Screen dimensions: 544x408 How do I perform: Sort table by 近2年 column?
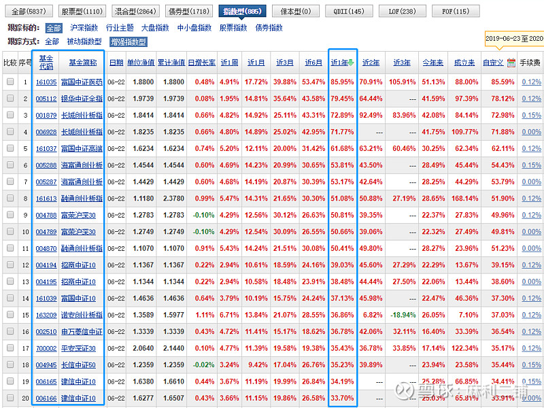pos(371,63)
